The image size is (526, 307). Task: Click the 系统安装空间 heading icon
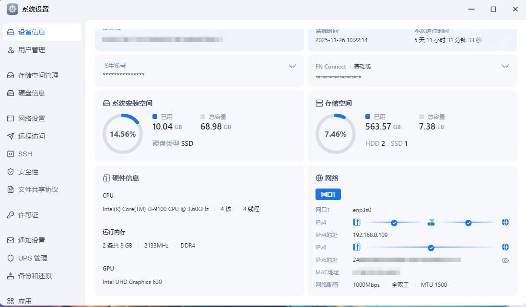(x=106, y=103)
